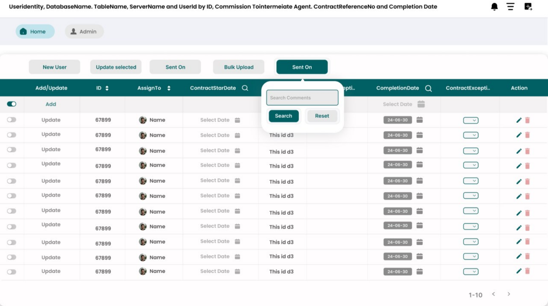Click the edit pencil in first Update row
This screenshot has height=306, width=548.
click(x=518, y=120)
